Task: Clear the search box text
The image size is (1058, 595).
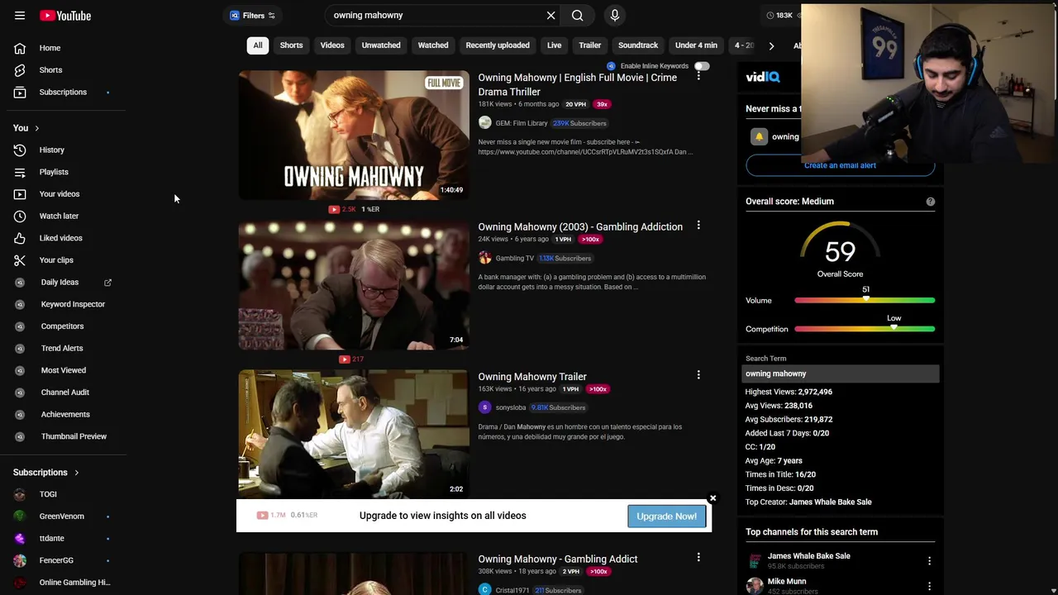Action: pos(550,15)
